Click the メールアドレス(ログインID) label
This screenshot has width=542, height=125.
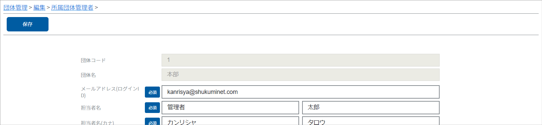click(110, 92)
